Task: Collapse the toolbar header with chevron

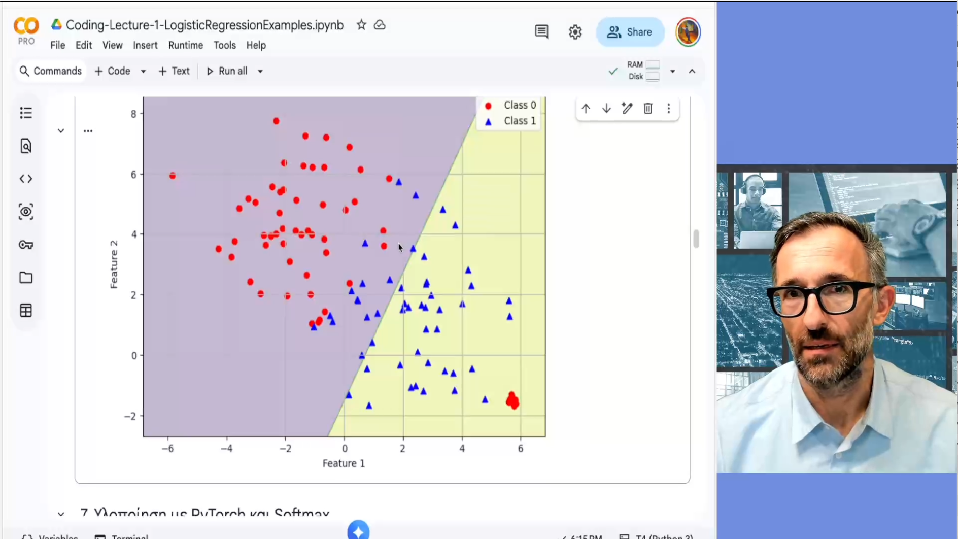Action: pos(692,71)
